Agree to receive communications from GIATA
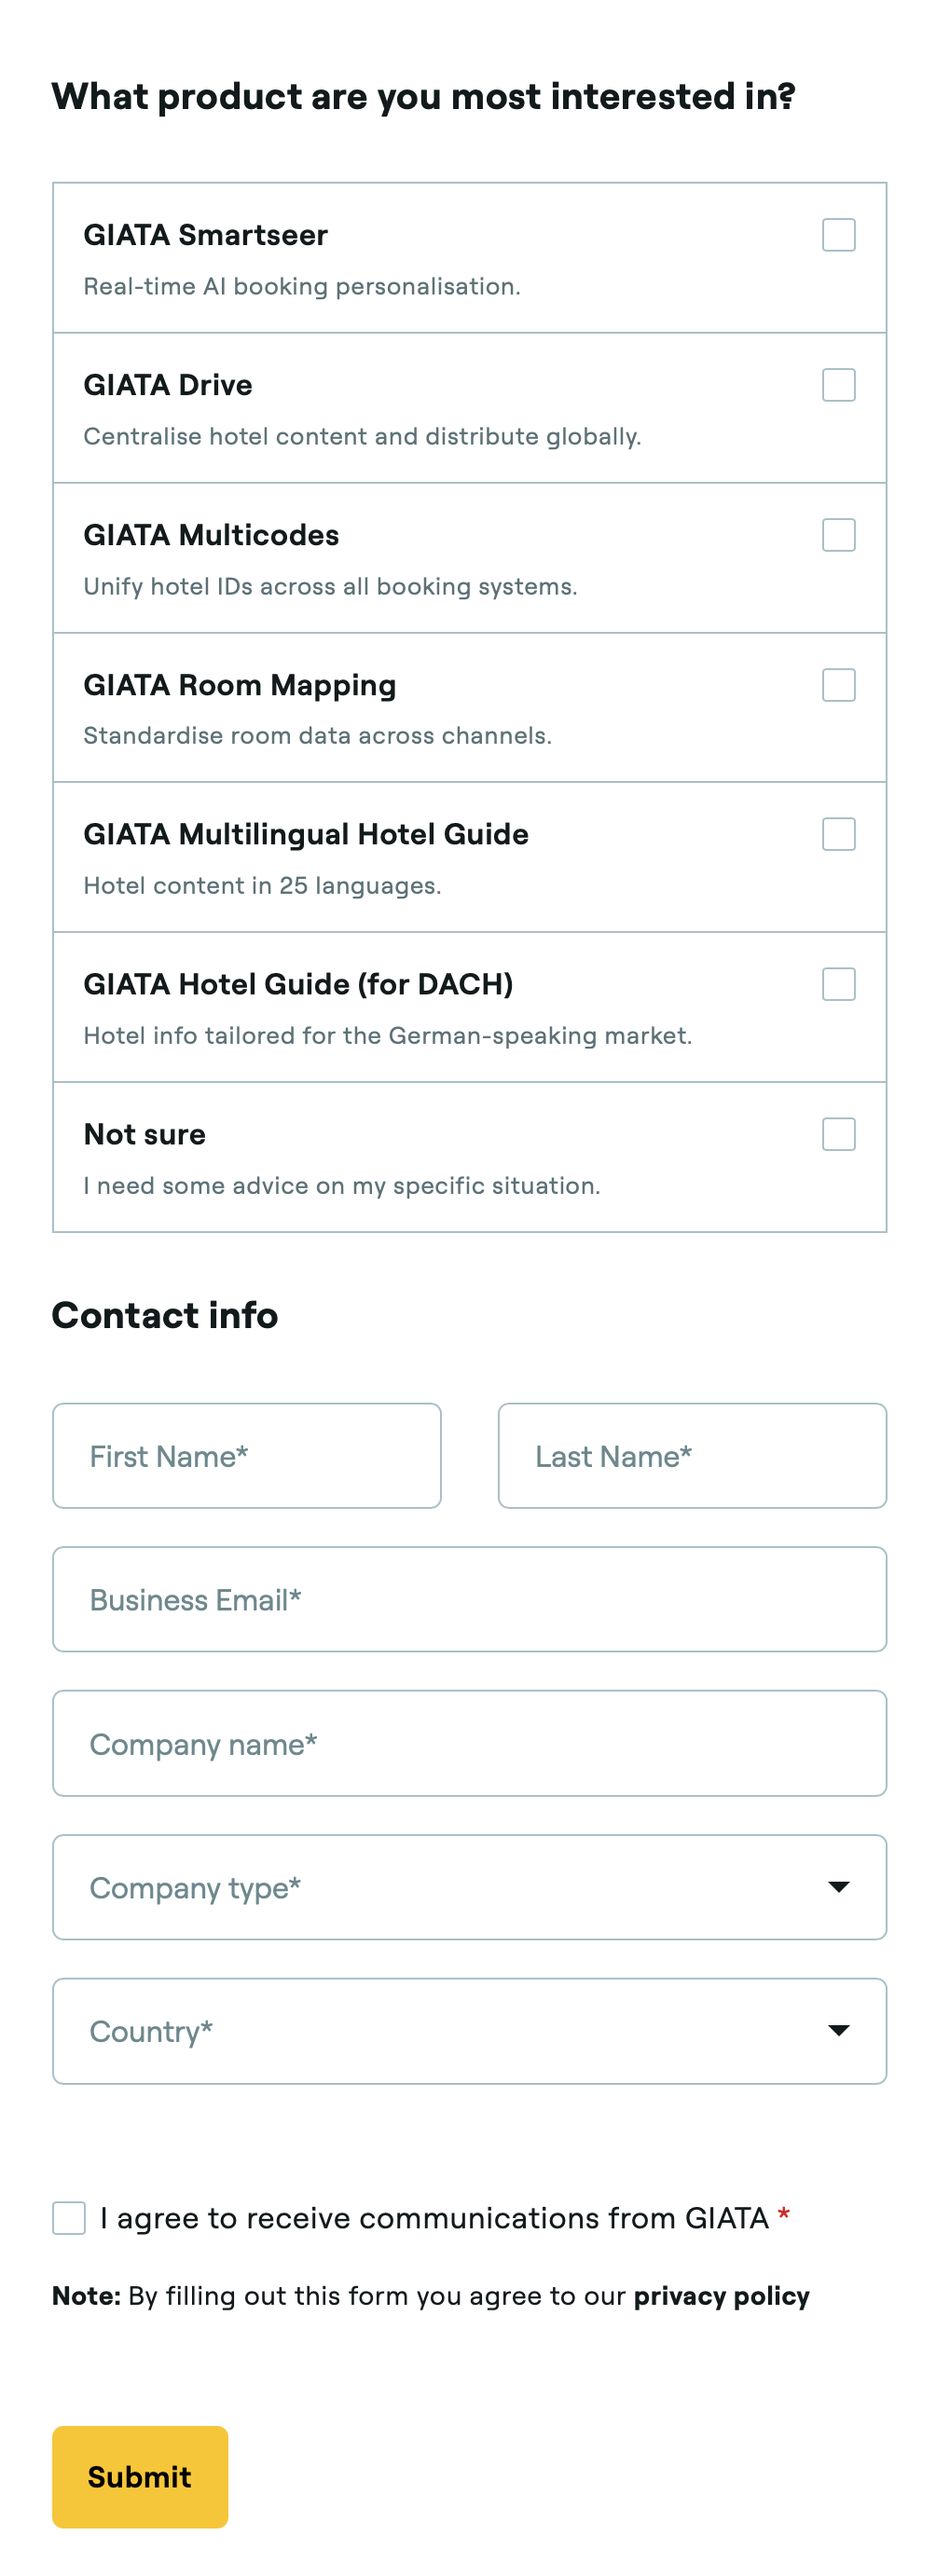This screenshot has width=936, height=2576. click(69, 2217)
